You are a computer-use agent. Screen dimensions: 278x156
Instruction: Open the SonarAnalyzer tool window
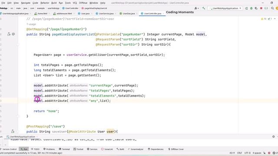click(136, 149)
